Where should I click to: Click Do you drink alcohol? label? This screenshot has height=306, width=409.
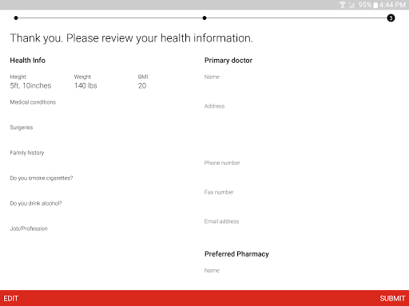tap(36, 203)
